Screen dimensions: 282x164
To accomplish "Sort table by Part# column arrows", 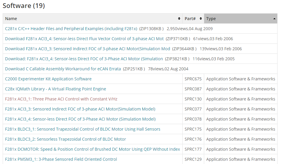I will [201, 19].
